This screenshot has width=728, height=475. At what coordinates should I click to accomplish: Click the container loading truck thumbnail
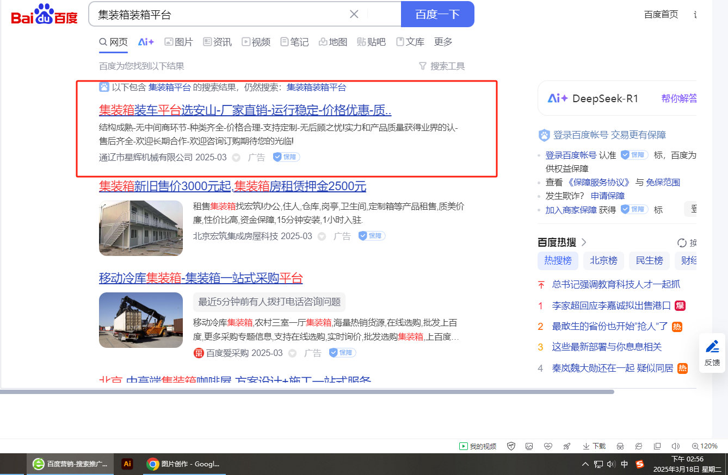141,320
